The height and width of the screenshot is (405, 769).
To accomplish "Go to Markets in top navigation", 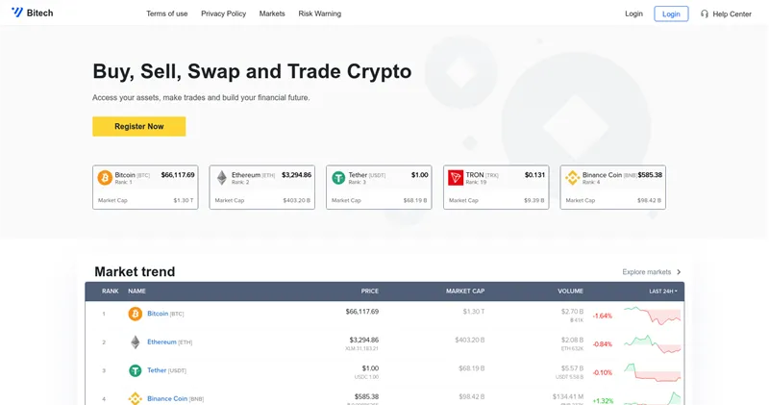I will click(x=272, y=13).
